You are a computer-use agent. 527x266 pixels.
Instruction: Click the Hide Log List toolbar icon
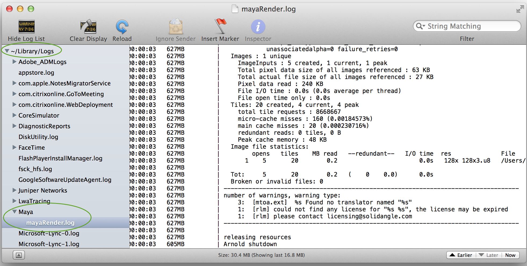click(x=26, y=27)
